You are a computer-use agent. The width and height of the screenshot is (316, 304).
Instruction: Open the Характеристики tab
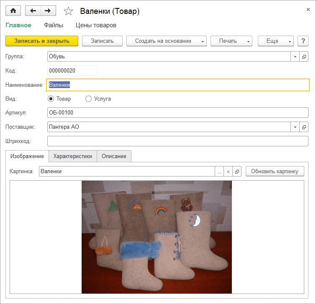click(x=73, y=156)
